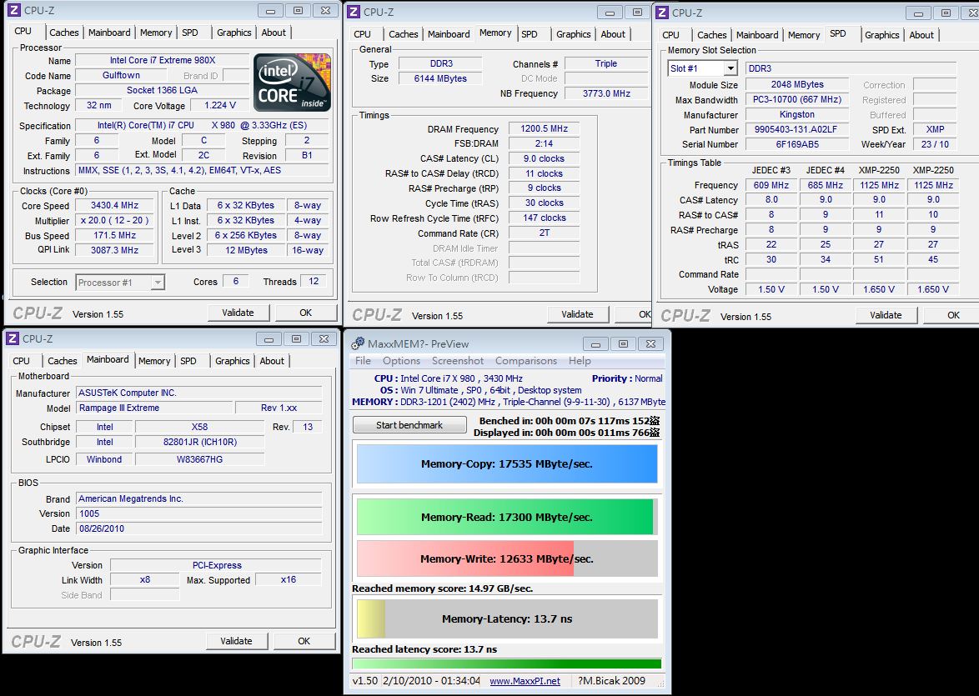Image resolution: width=979 pixels, height=696 pixels.
Task: Click the BIOS date 08/26/2010 value
Action: tap(199, 528)
